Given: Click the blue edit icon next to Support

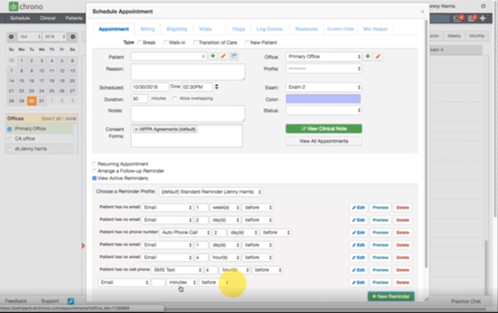Looking at the screenshot, I should (71, 301).
